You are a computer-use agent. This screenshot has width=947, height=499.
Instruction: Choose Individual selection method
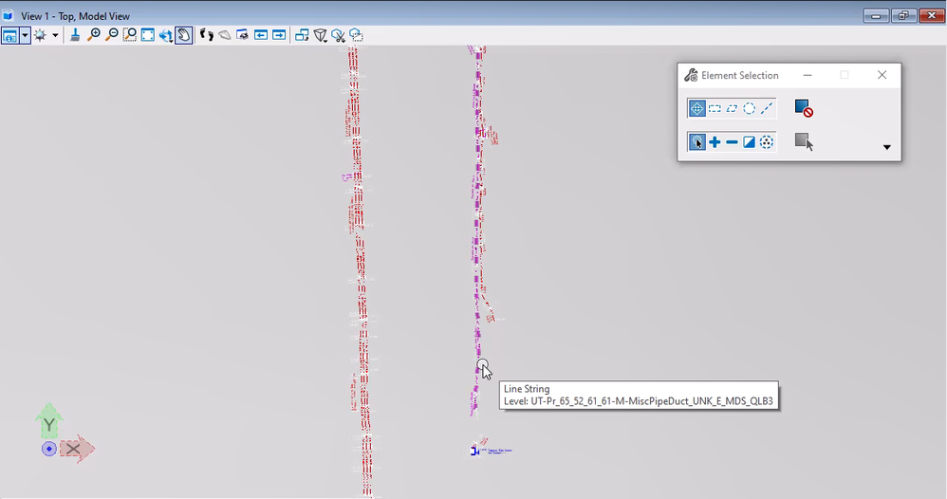tap(696, 109)
